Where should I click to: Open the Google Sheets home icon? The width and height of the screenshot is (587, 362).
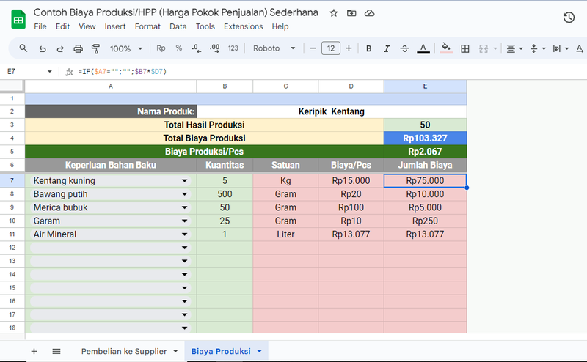[18, 20]
